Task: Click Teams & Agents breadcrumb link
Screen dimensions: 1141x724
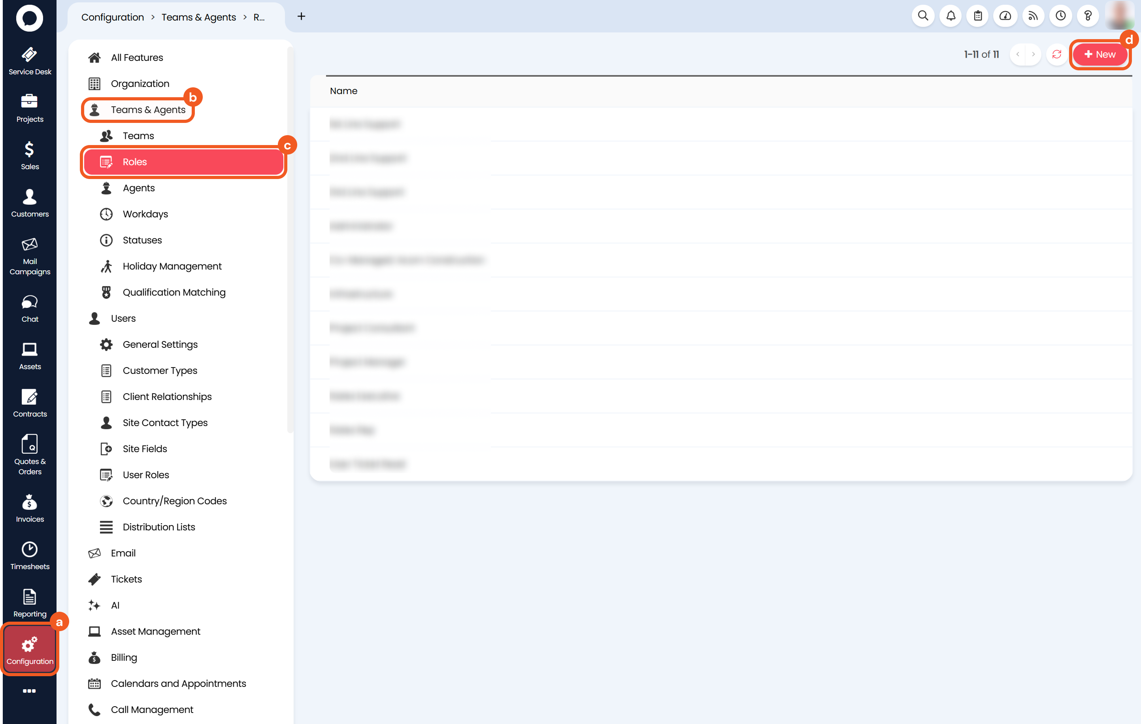Action: pos(198,17)
